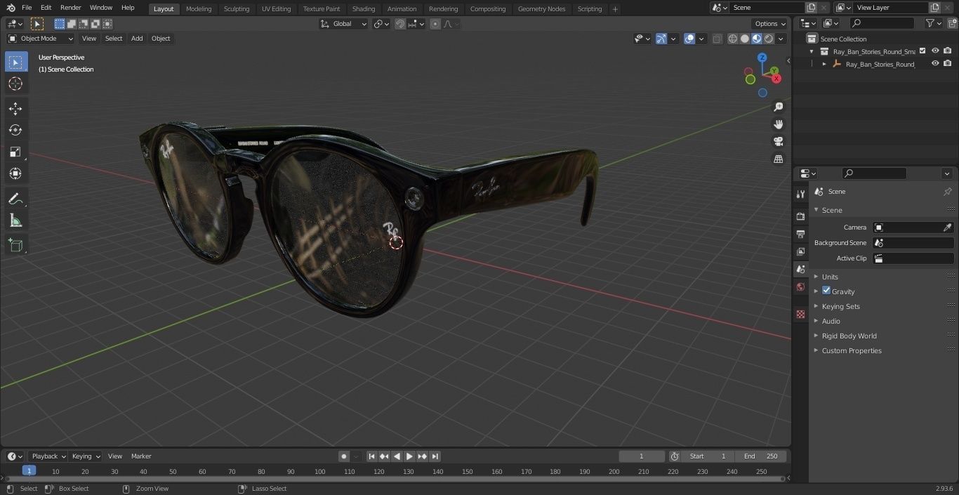Select the Scale tool

[15, 152]
